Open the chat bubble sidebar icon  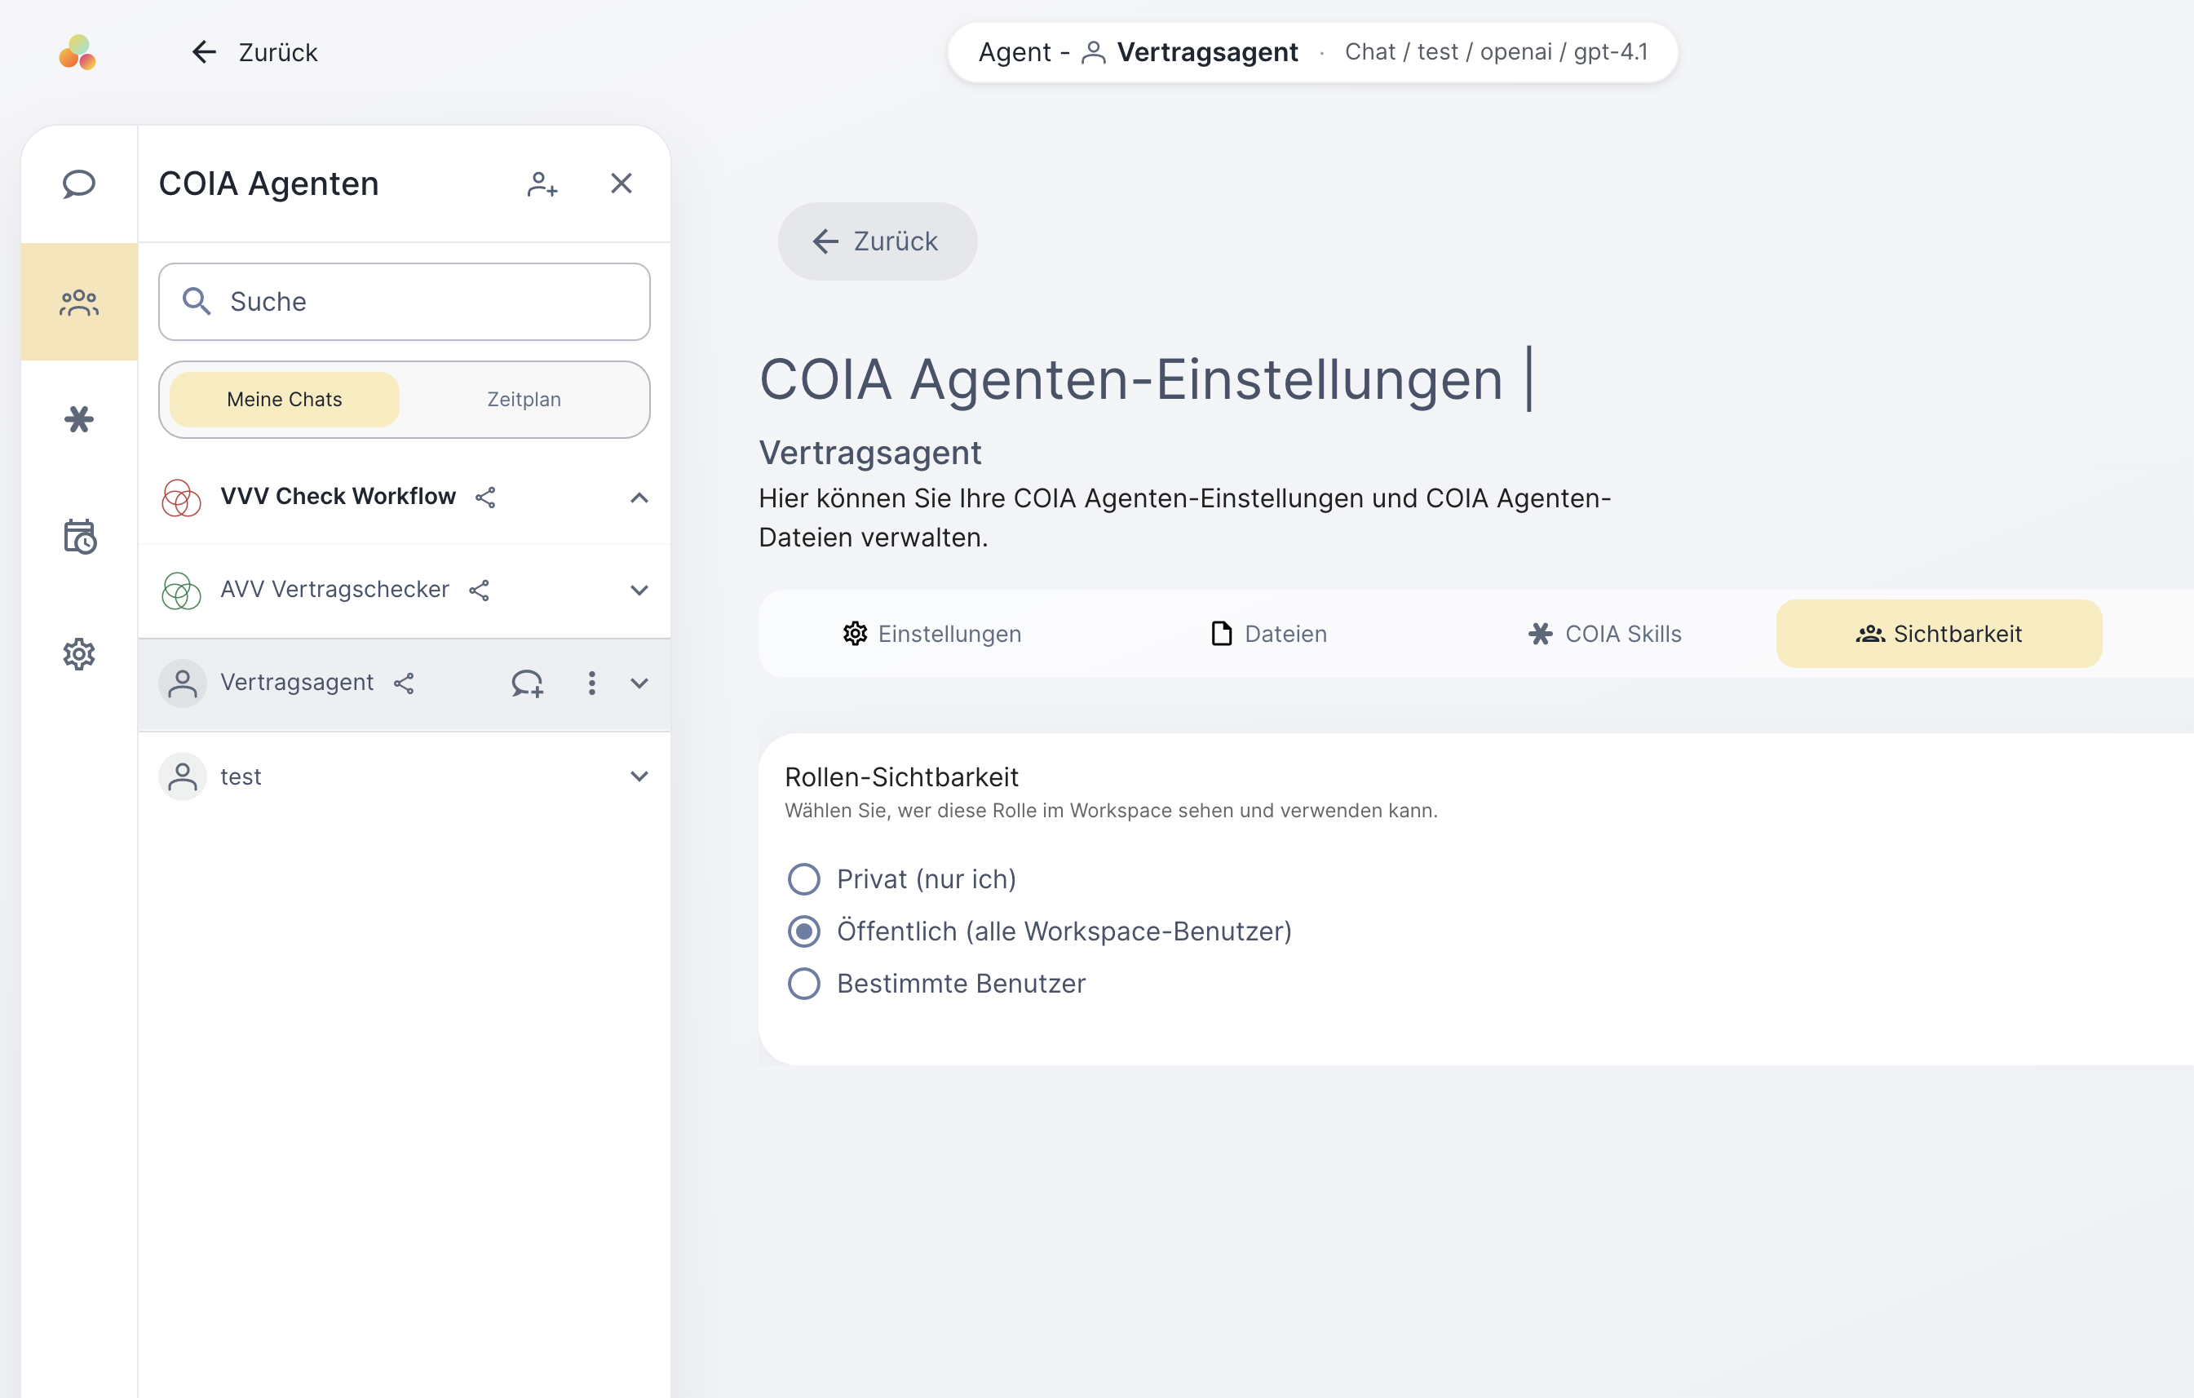(x=79, y=184)
